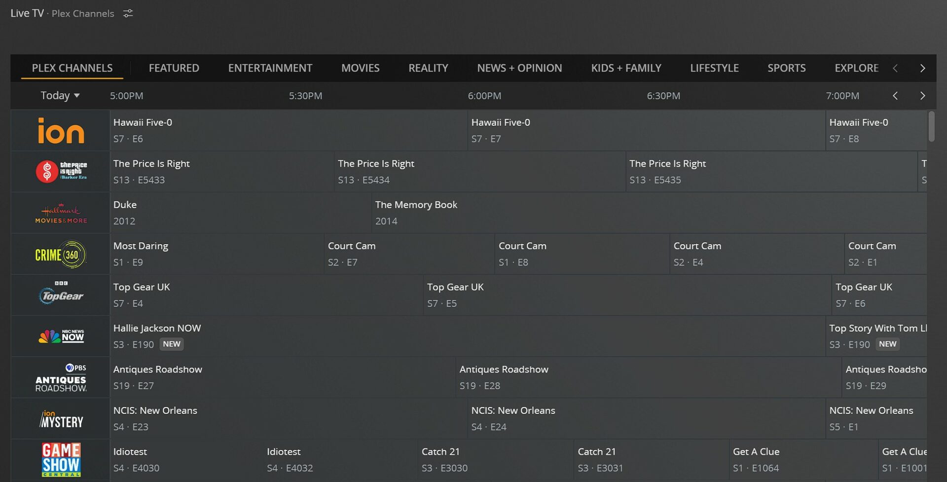Select the BBC Top Gear channel logo
The height and width of the screenshot is (482, 947).
click(61, 293)
